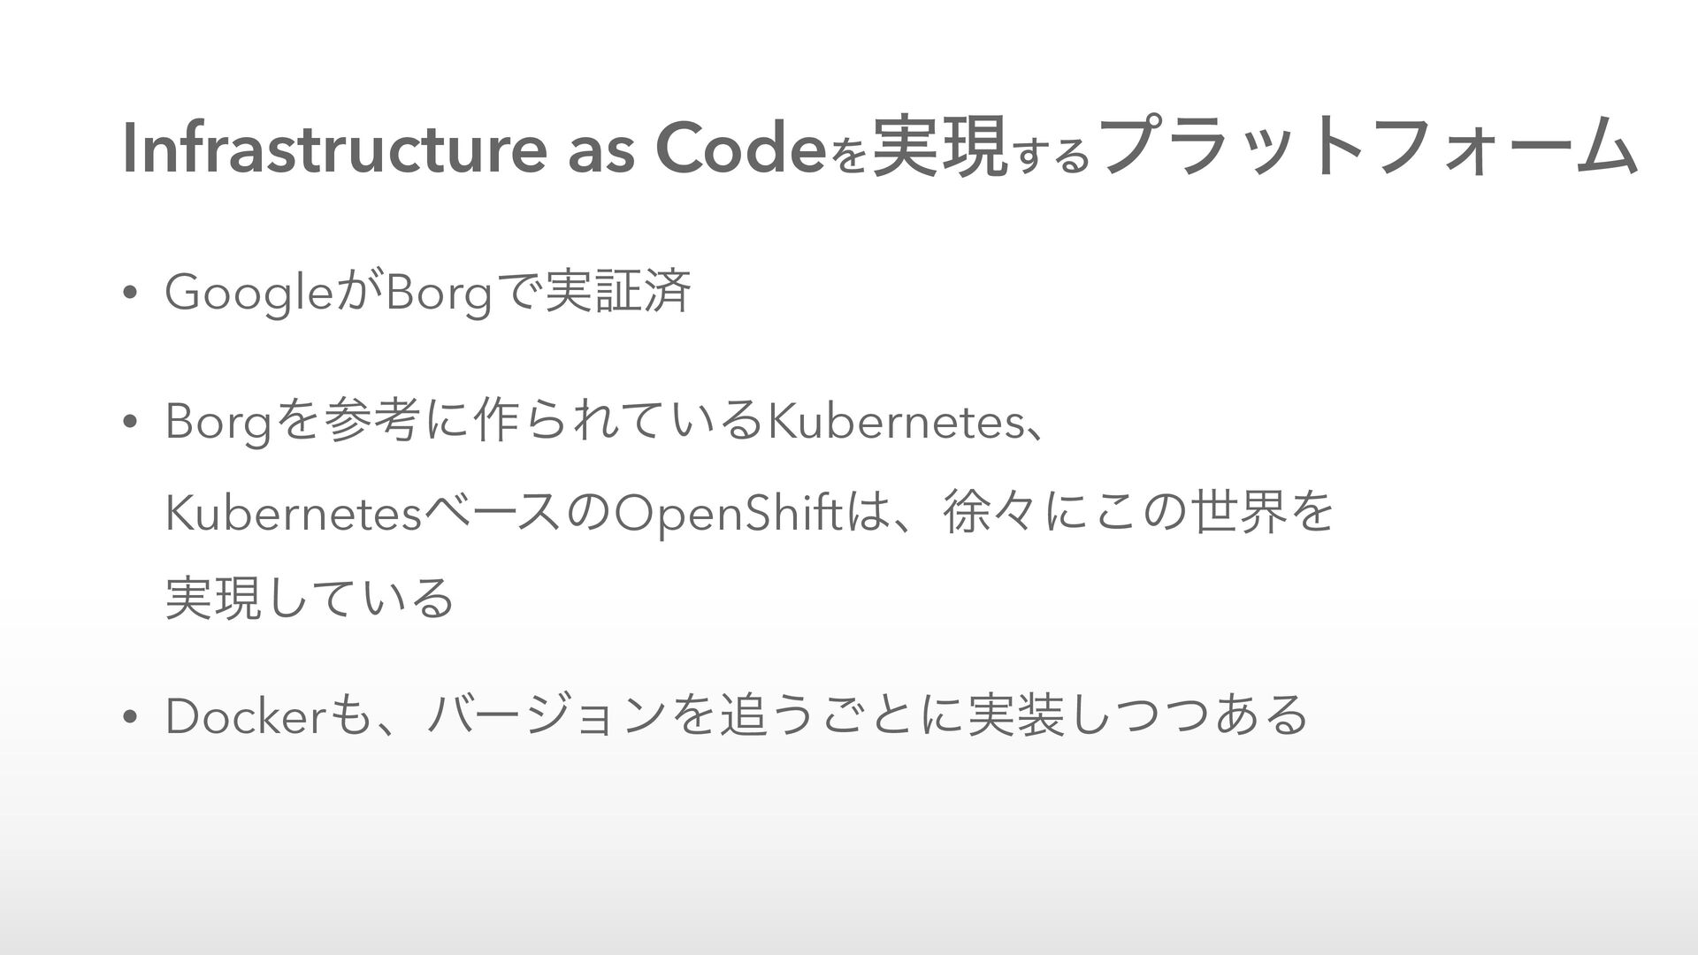Image resolution: width=1698 pixels, height=955 pixels.
Task: Click the first bullet point marker
Action: click(x=129, y=294)
